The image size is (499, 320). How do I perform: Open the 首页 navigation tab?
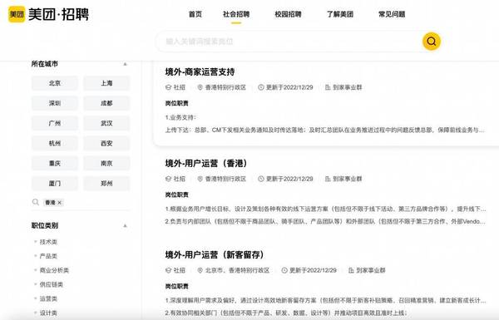tap(195, 14)
